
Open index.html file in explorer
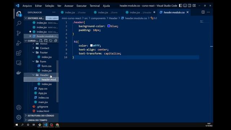pos(43,111)
